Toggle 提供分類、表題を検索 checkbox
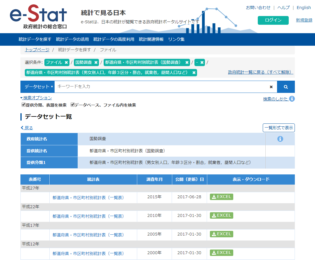The image size is (315, 260). point(23,105)
